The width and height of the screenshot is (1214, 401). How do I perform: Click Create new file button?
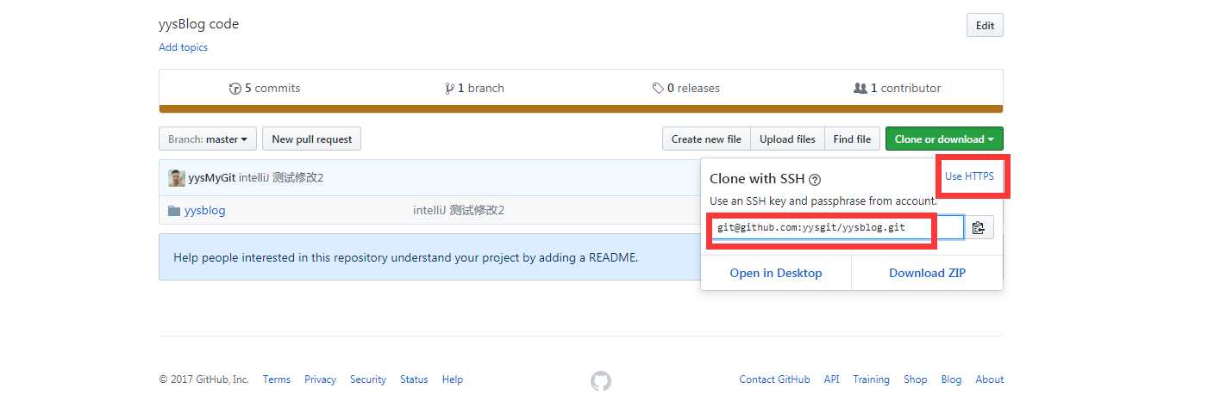point(706,139)
